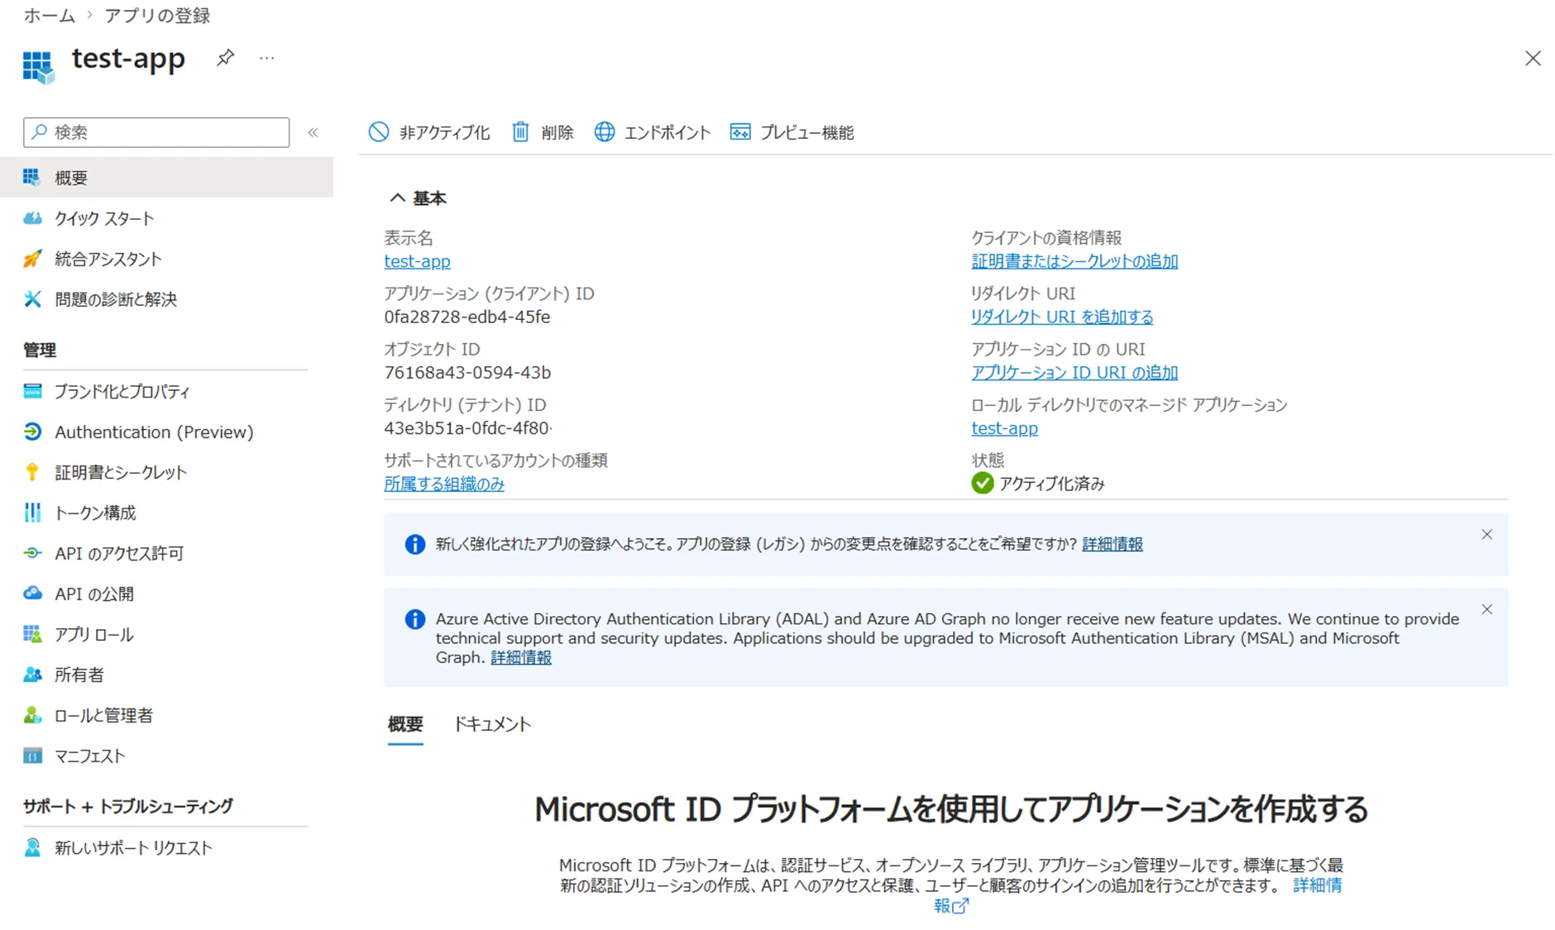Collapse the sidebar with double-chevron button
Viewport: 1555px width, 930px height.
tap(313, 132)
